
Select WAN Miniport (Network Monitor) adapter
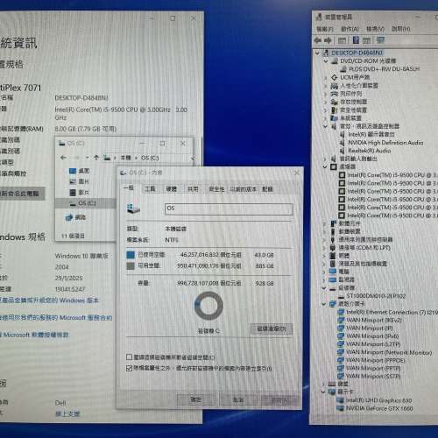(389, 352)
